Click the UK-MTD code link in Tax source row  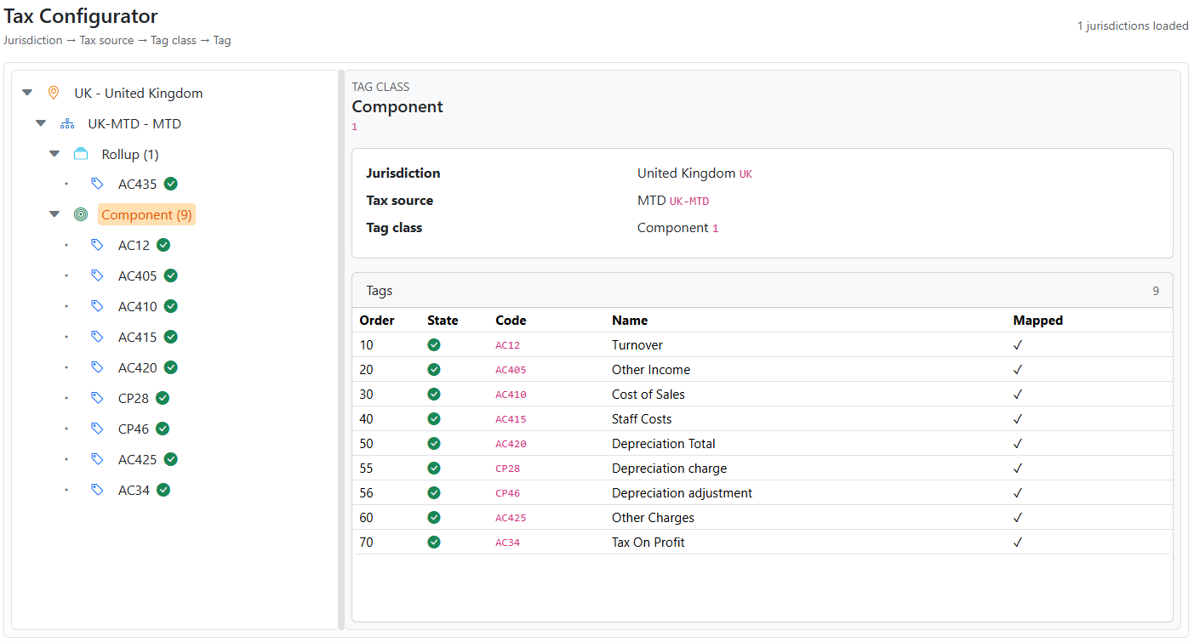[x=688, y=201]
